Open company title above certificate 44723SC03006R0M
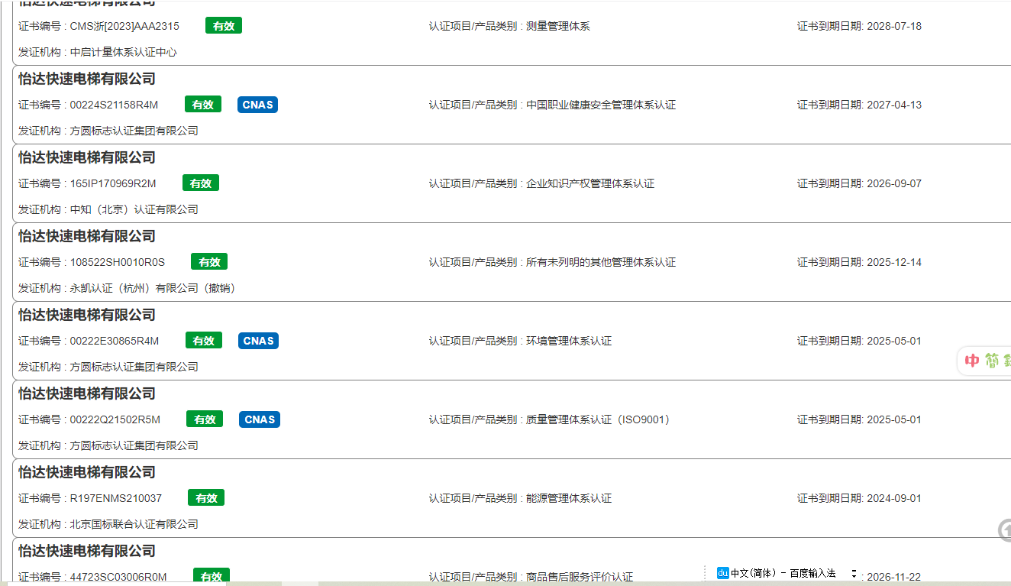This screenshot has height=586, width=1011. pos(87,551)
